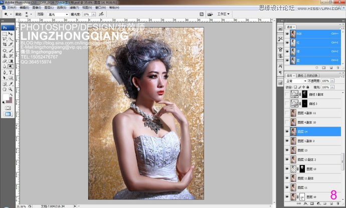Select the Slice tool

(x=11, y=44)
